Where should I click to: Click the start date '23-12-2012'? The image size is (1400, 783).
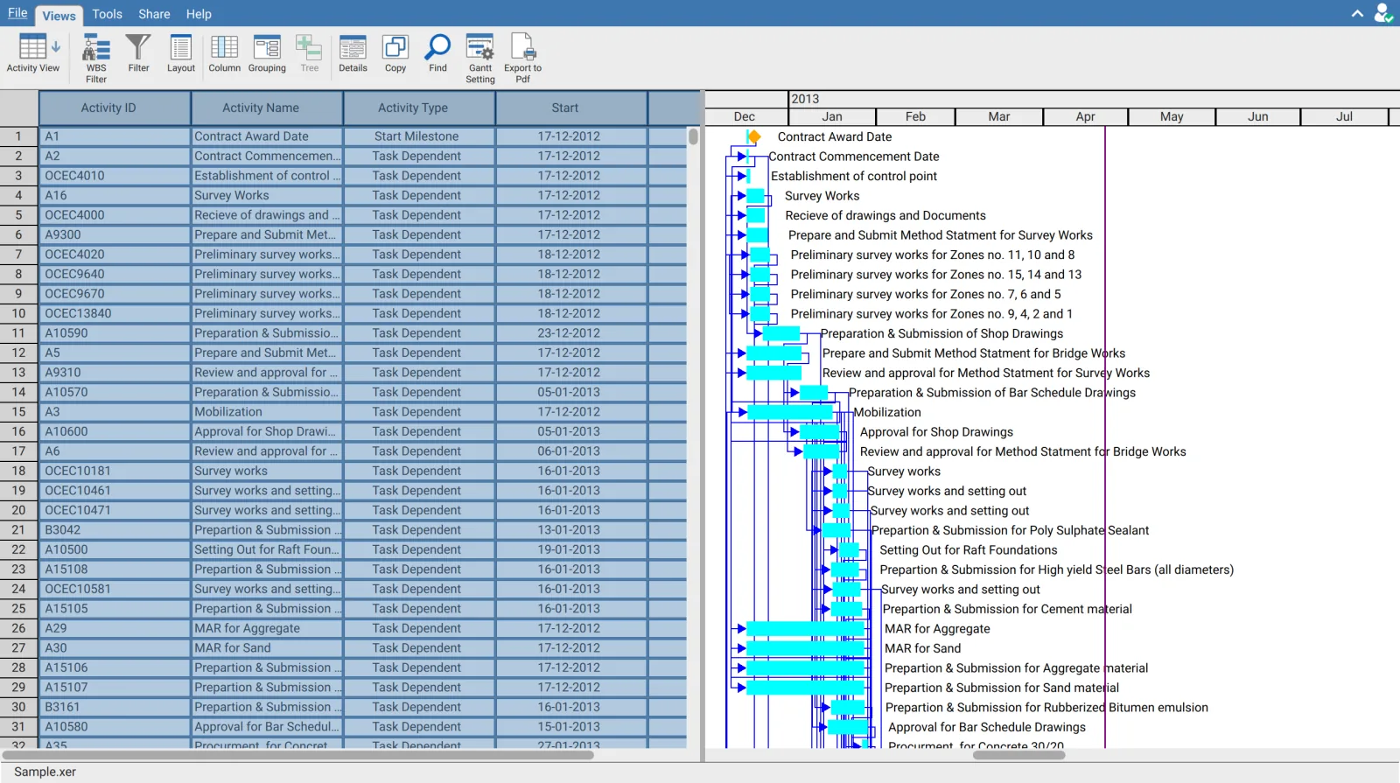click(x=571, y=333)
